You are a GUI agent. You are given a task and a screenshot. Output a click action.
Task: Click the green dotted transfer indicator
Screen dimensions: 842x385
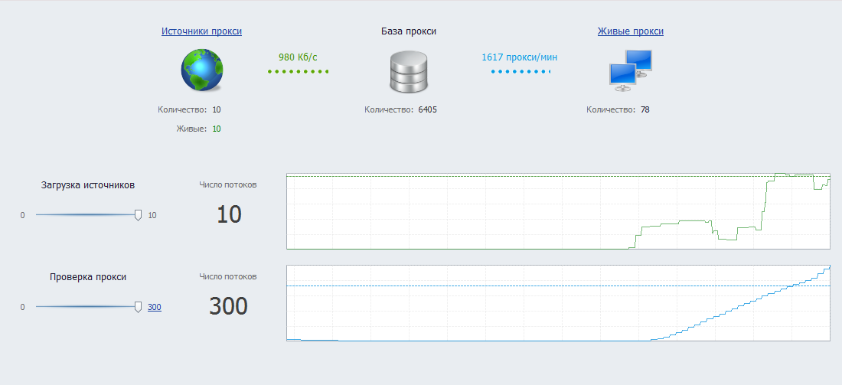point(298,71)
